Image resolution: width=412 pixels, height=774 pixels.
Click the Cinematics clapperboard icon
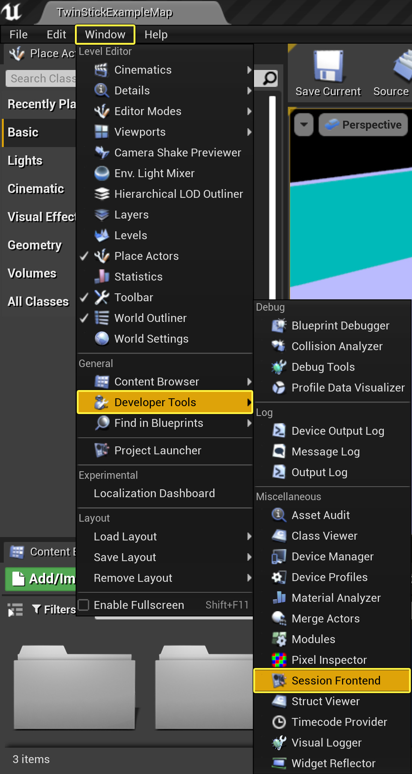coord(102,70)
